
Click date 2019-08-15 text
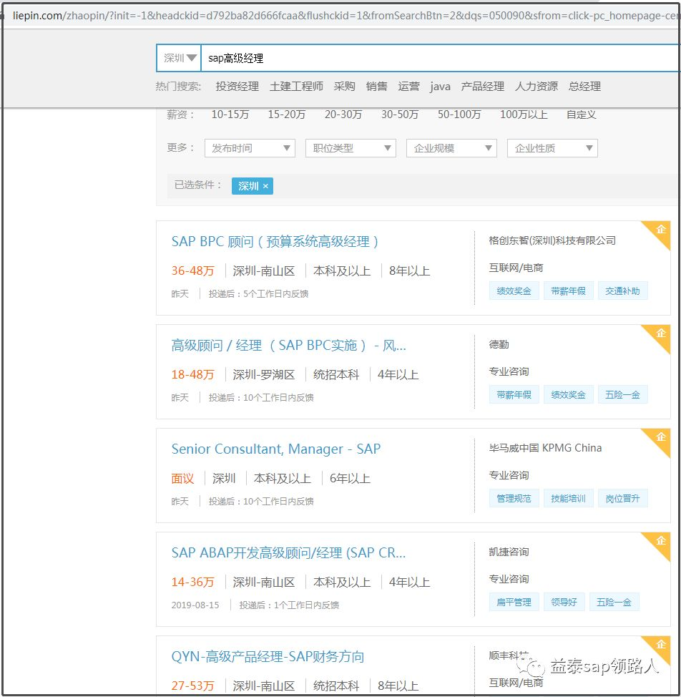[x=195, y=605]
